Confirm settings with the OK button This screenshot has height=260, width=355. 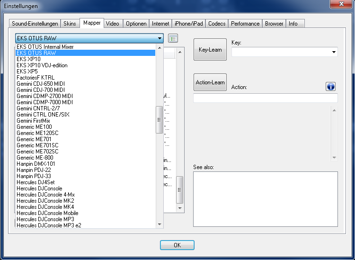pos(177,245)
